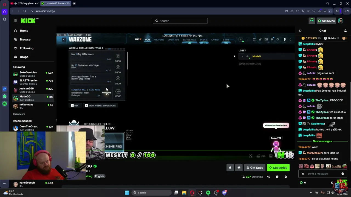This screenshot has width=351, height=197.
Task: Click the English language tag
Action: pos(100,176)
